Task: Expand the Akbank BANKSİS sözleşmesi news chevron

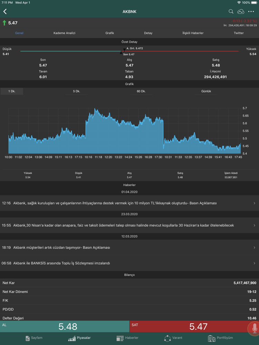Action: [255, 263]
